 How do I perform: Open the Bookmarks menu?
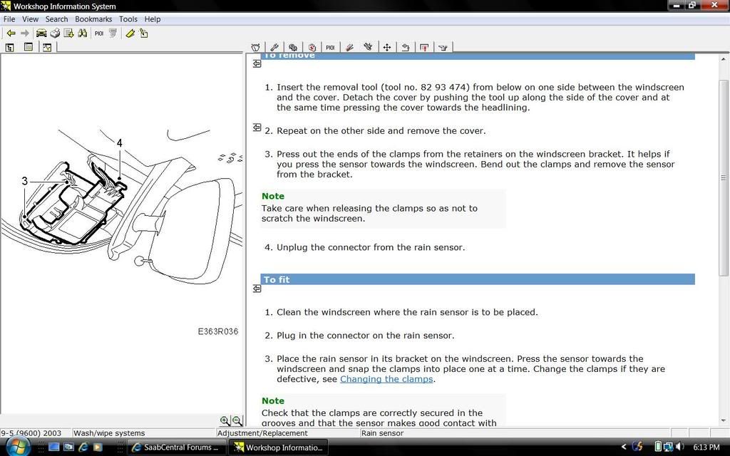[93, 19]
